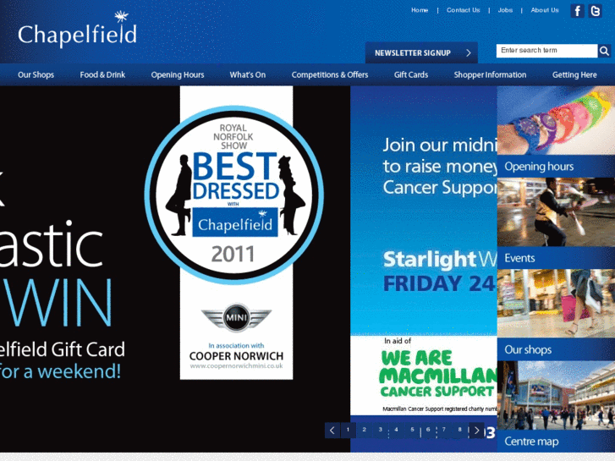Open the Getting Here menu
615x461 pixels.
(574, 75)
